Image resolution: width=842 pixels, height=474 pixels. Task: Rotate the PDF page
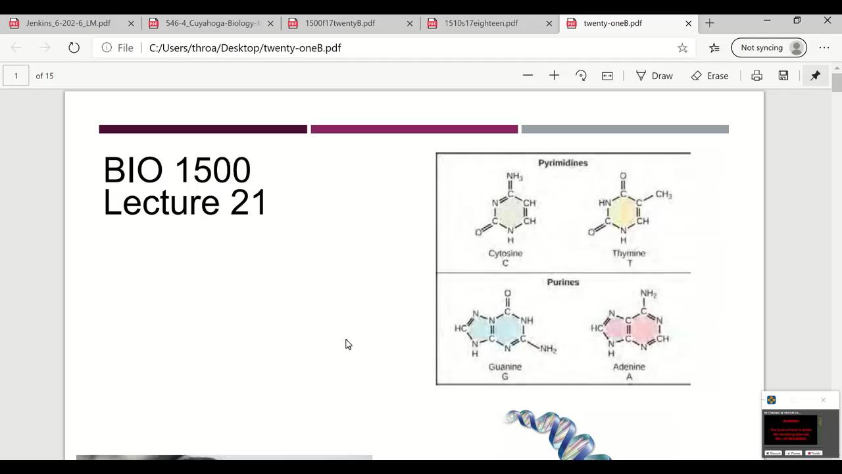pyautogui.click(x=581, y=76)
